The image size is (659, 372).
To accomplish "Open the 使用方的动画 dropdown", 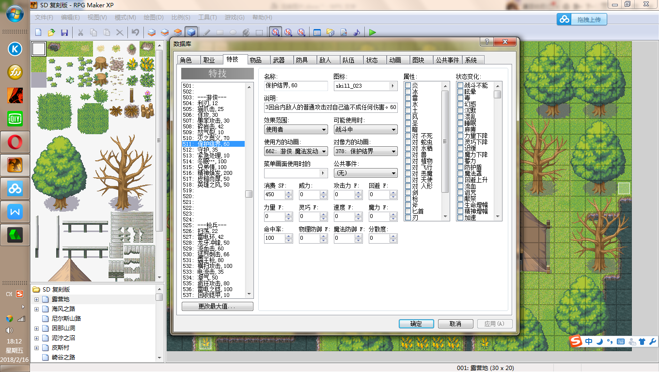I will [x=296, y=151].
